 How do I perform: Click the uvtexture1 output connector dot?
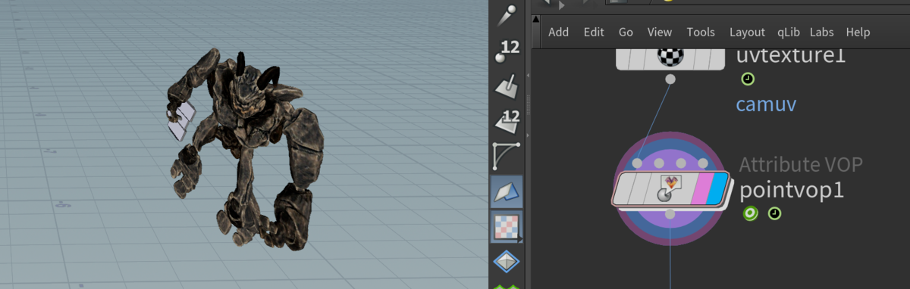(x=670, y=79)
